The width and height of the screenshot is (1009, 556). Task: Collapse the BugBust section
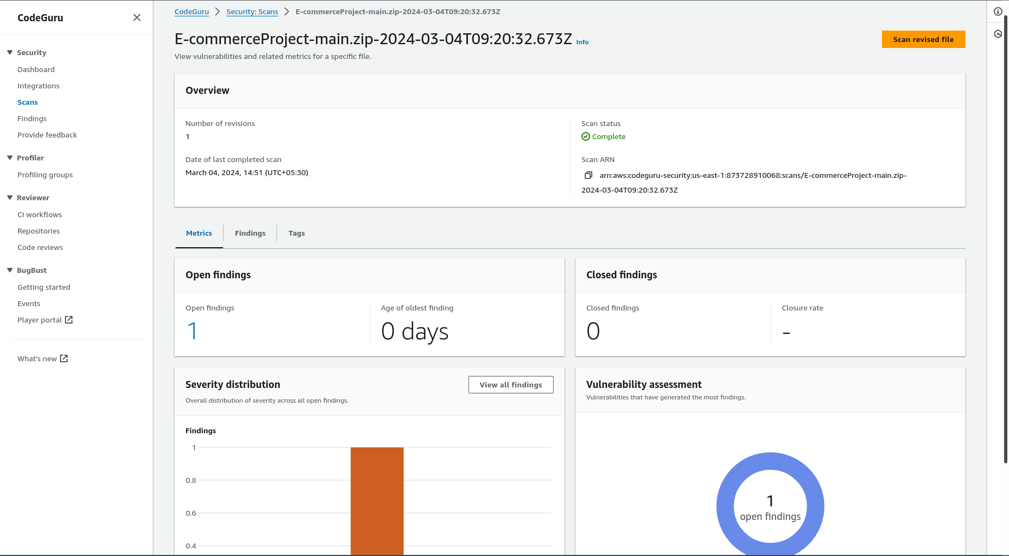pos(9,270)
